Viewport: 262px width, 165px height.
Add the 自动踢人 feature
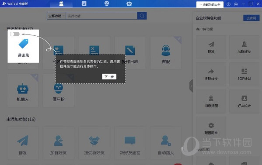pos(166,143)
